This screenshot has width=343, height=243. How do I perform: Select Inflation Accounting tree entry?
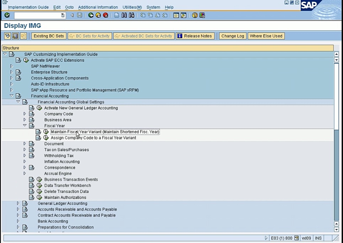(x=62, y=162)
